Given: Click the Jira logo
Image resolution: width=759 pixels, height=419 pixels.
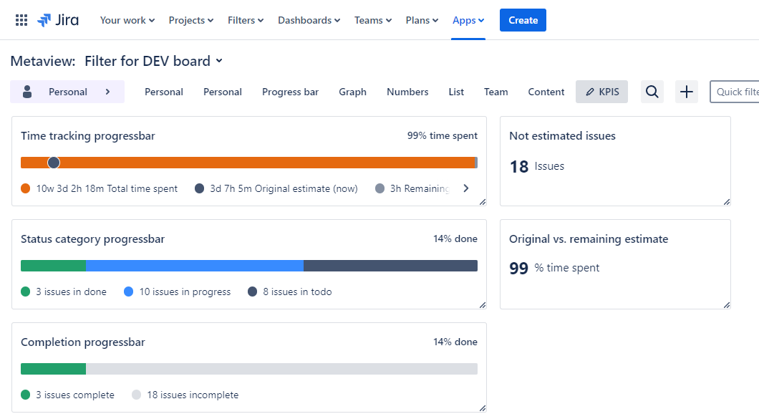Looking at the screenshot, I should click(58, 20).
